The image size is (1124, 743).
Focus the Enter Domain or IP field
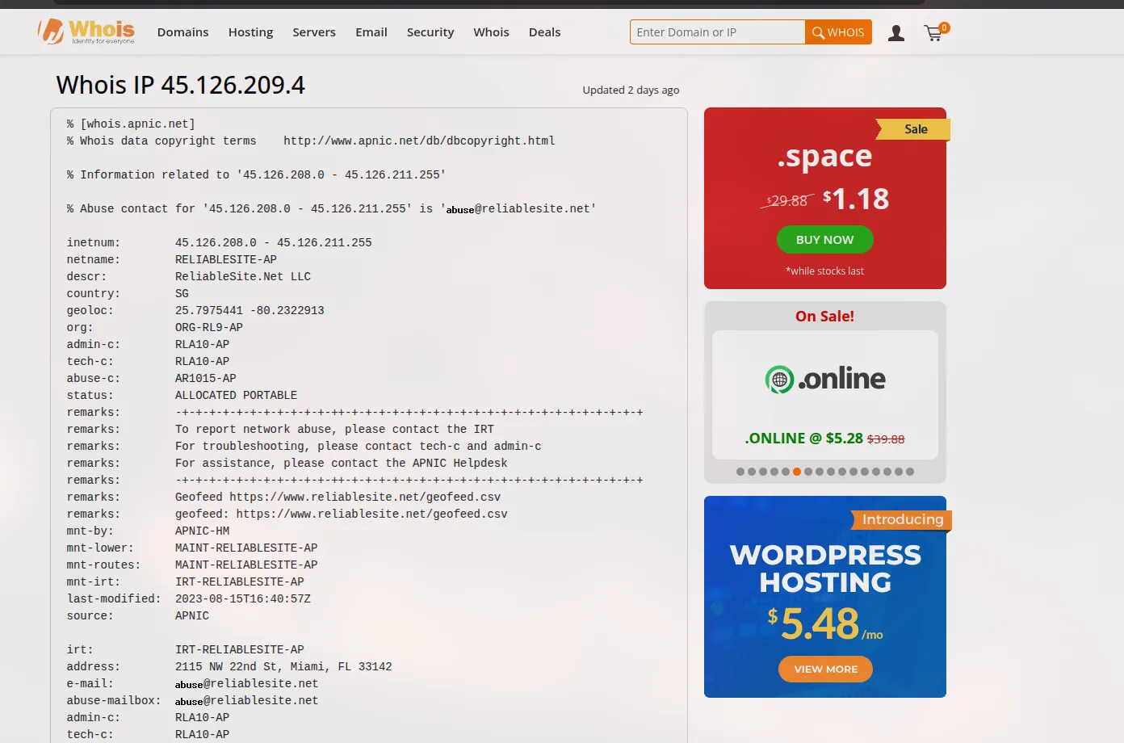point(717,32)
